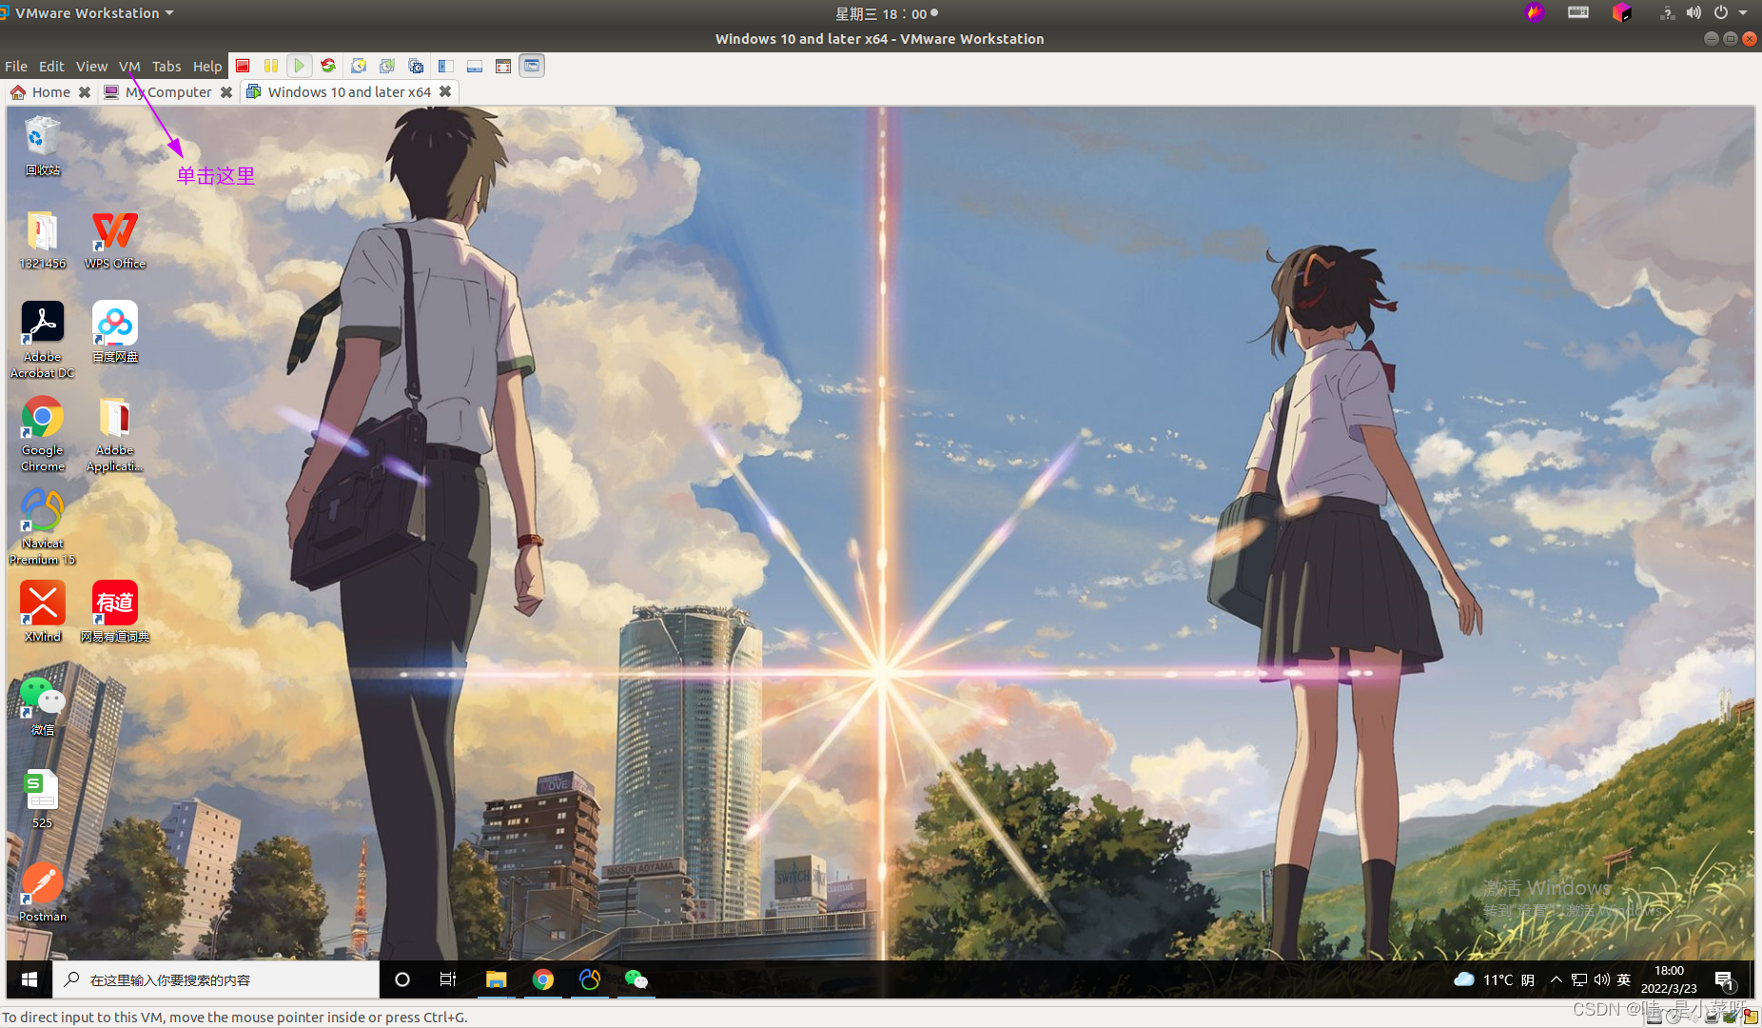Viewport: 1762px width, 1028px height.
Task: Open Navicat from the Windows taskbar
Action: [x=589, y=979]
